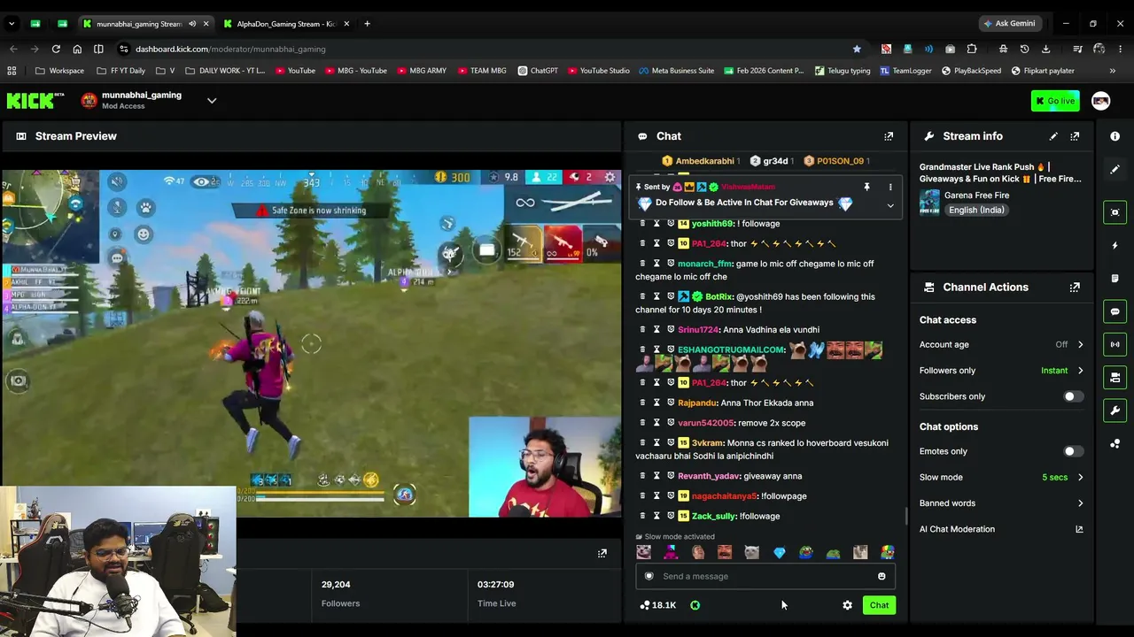Click the 18.1K channel points balance
Viewport: 1134px width, 637px height.
tap(658, 605)
